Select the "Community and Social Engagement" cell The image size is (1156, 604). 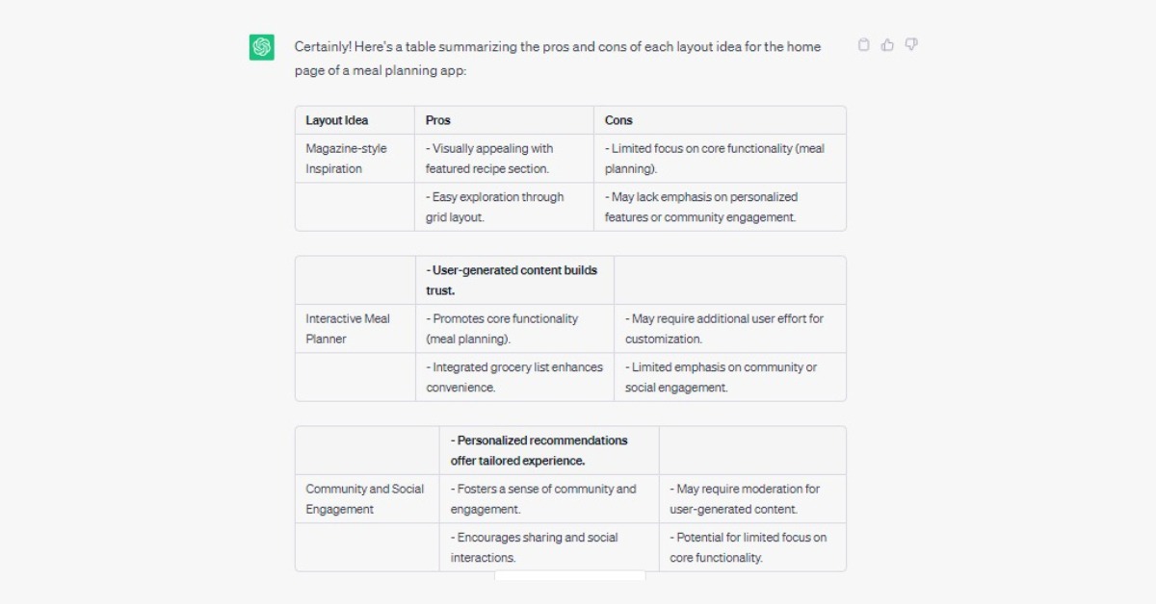[x=364, y=498]
